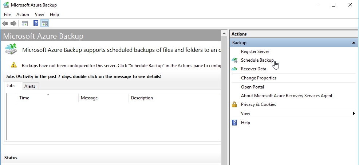Click the Back arrow in toolbar

pos(5,24)
